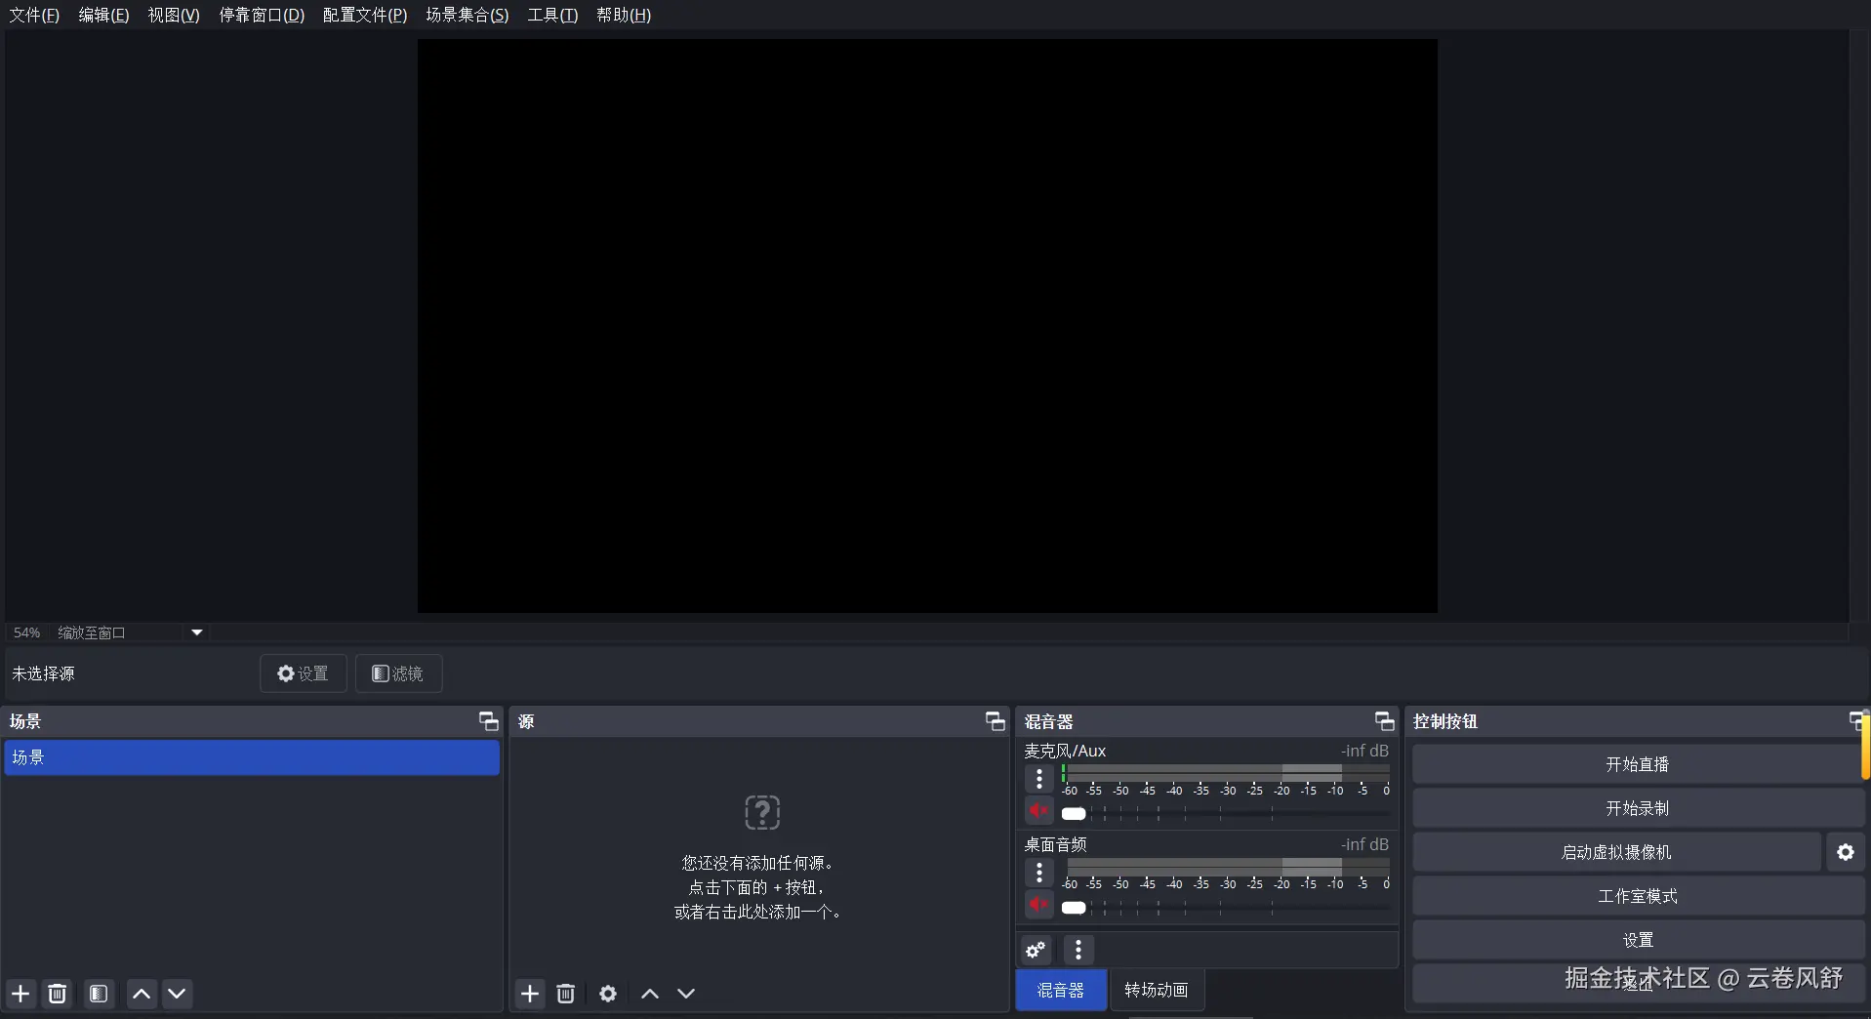Remove source with trash icon
1871x1019 pixels.
pyautogui.click(x=566, y=994)
